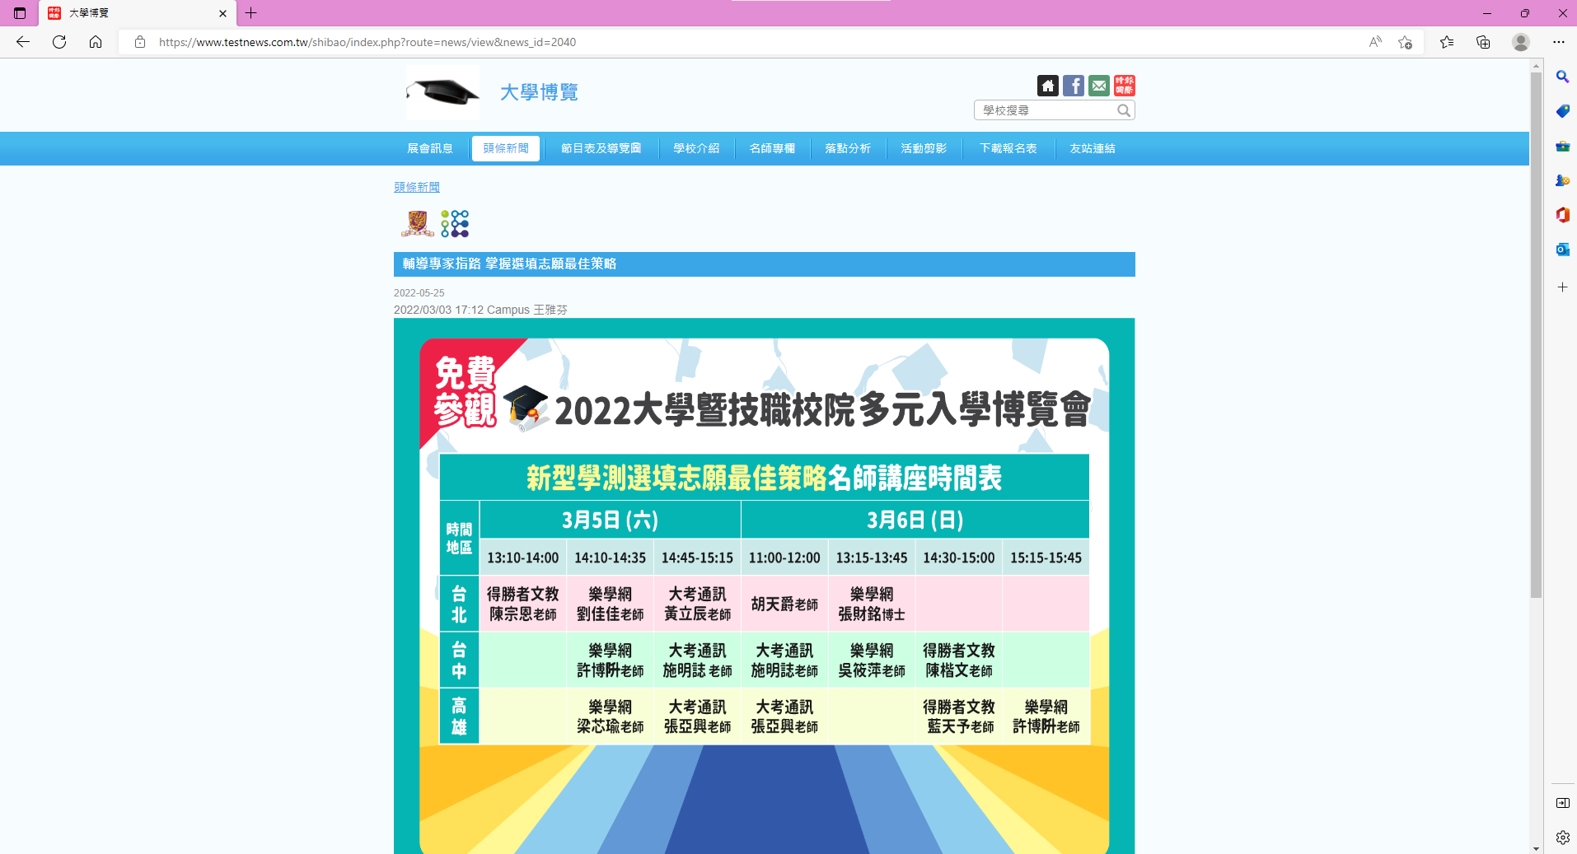
Task: Open the 活動剪影 menu item
Action: [x=924, y=148]
